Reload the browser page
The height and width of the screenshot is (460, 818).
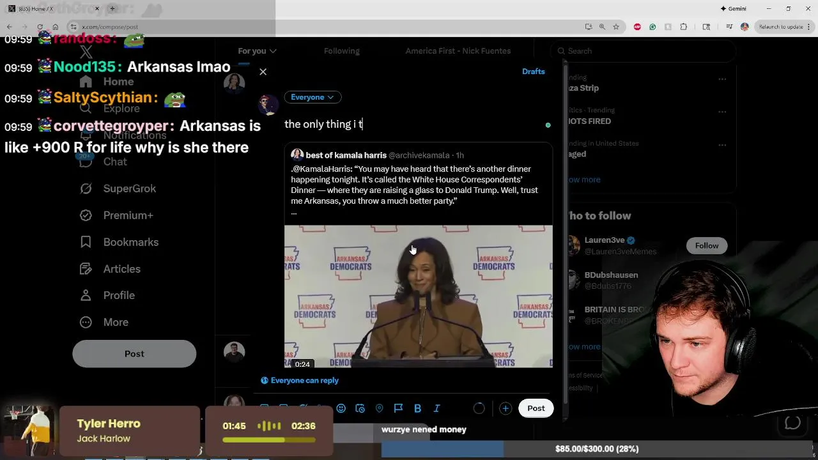coord(40,27)
